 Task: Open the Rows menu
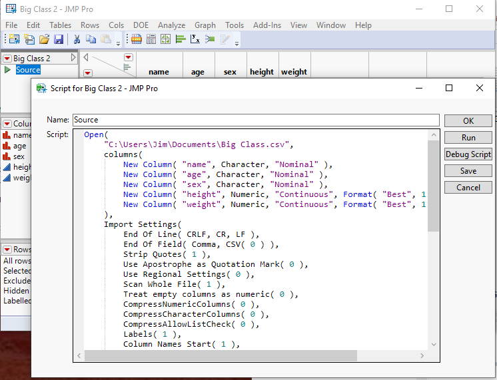(x=90, y=25)
